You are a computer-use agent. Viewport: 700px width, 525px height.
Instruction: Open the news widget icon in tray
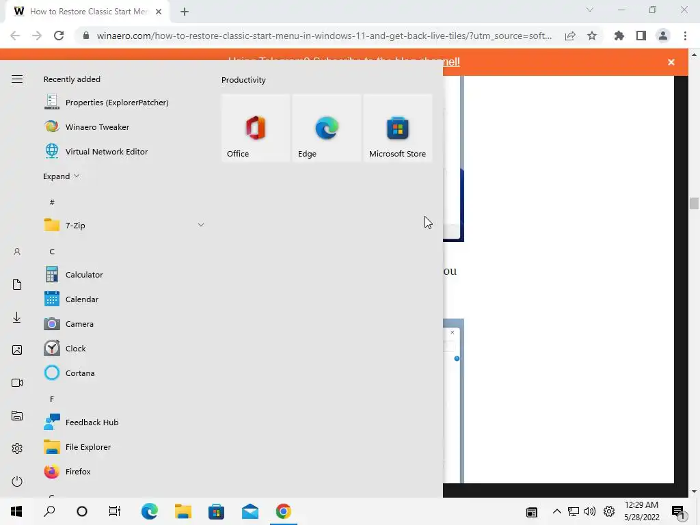click(531, 512)
